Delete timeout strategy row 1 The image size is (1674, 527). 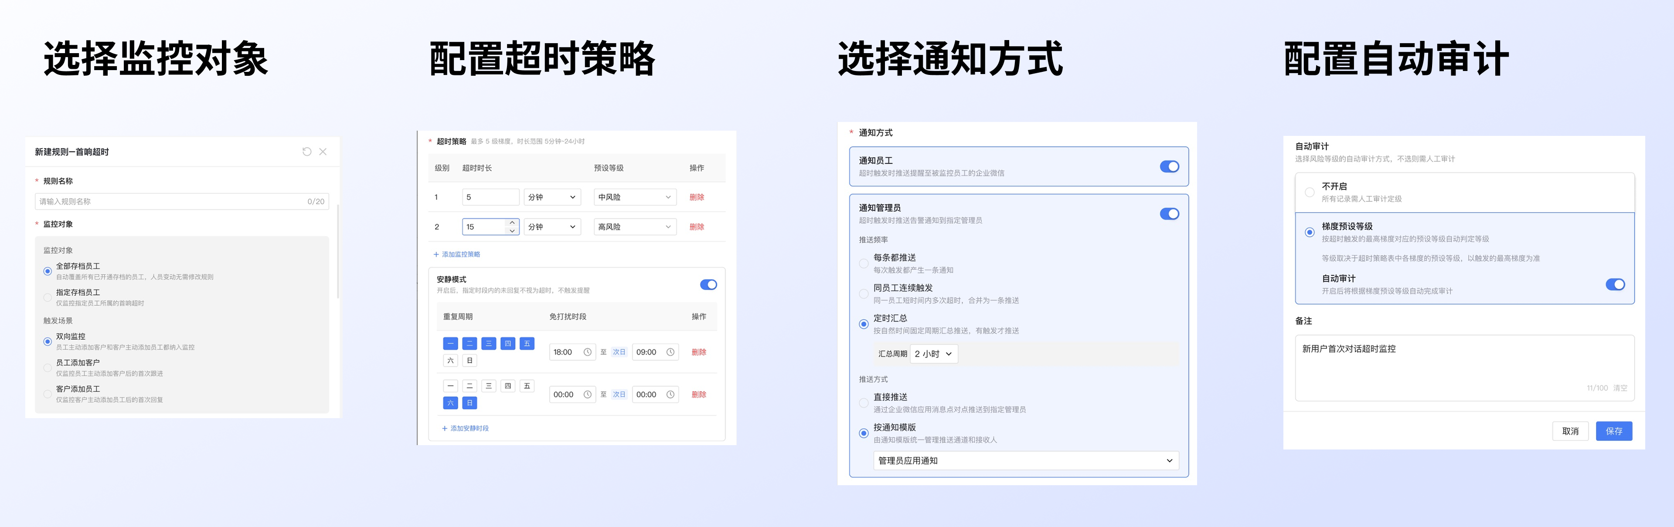point(697,197)
